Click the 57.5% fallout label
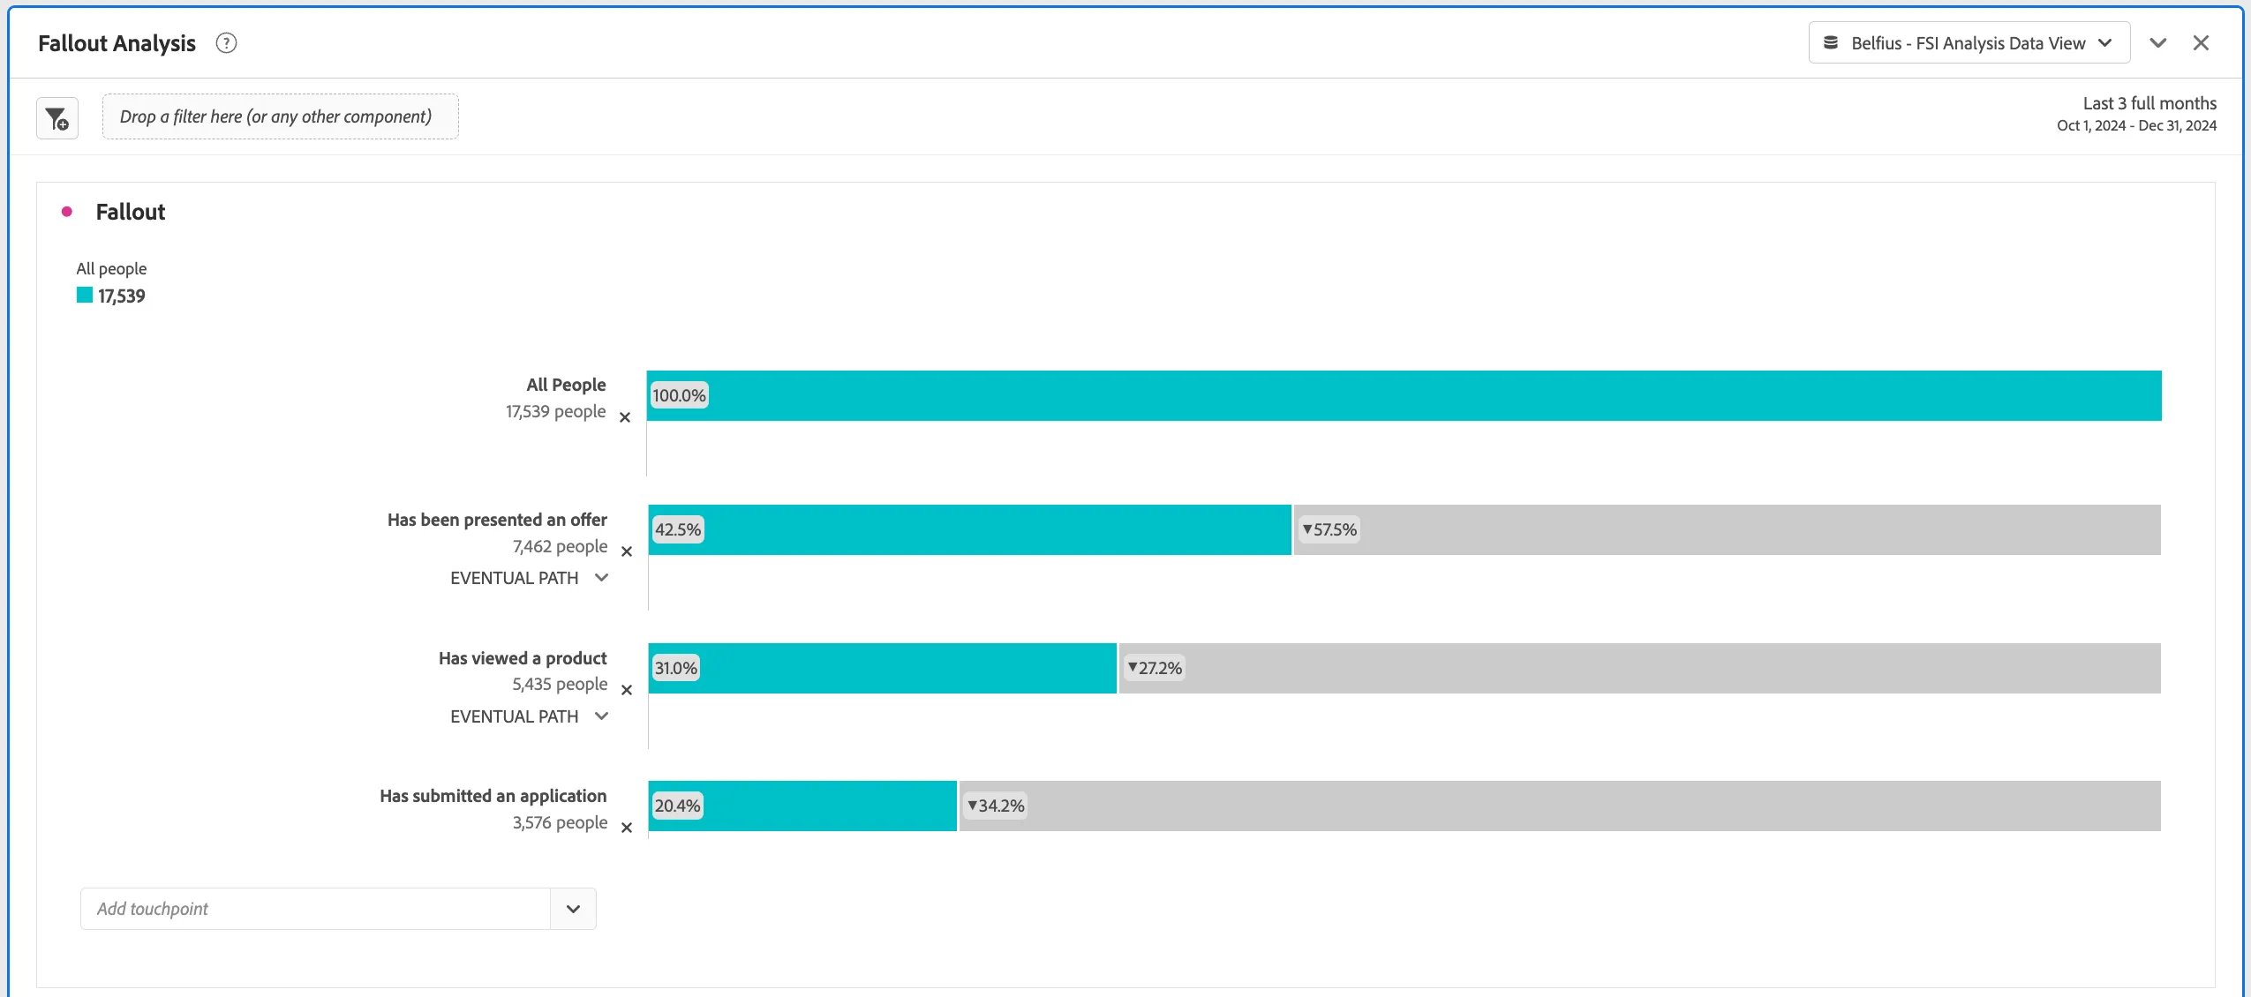Screen dimensions: 2251x997 (x=1329, y=529)
